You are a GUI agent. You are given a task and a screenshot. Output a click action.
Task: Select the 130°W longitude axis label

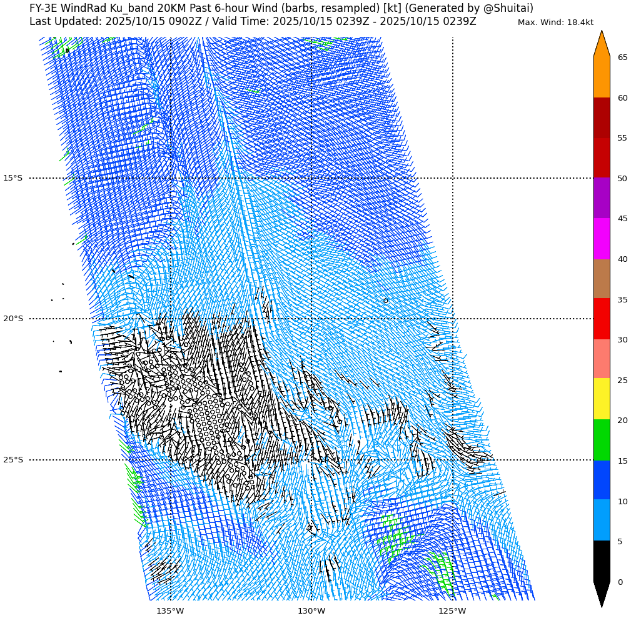[x=311, y=611]
